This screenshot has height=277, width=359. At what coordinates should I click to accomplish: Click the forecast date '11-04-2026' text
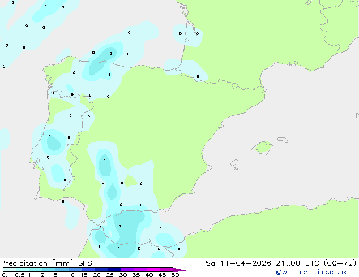(245, 263)
